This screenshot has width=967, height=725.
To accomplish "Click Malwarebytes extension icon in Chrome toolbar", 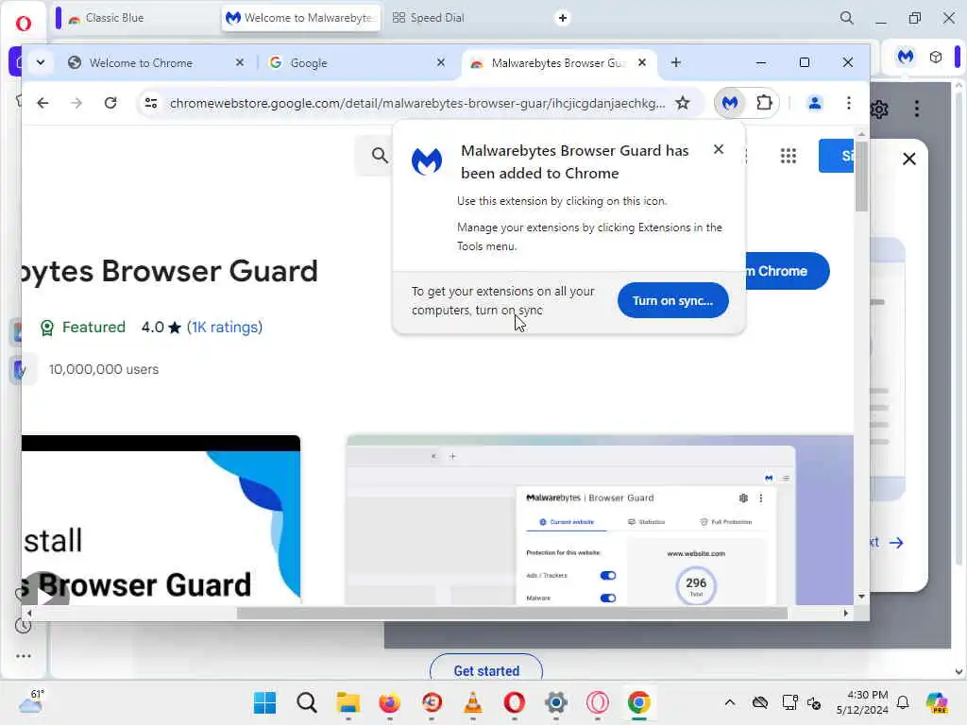I will coord(730,103).
